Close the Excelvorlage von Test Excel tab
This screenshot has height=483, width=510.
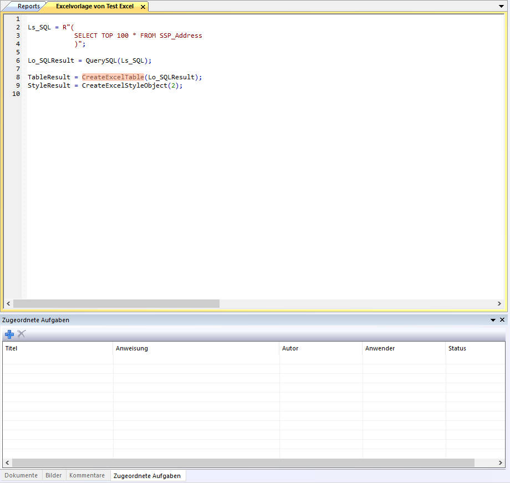142,6
